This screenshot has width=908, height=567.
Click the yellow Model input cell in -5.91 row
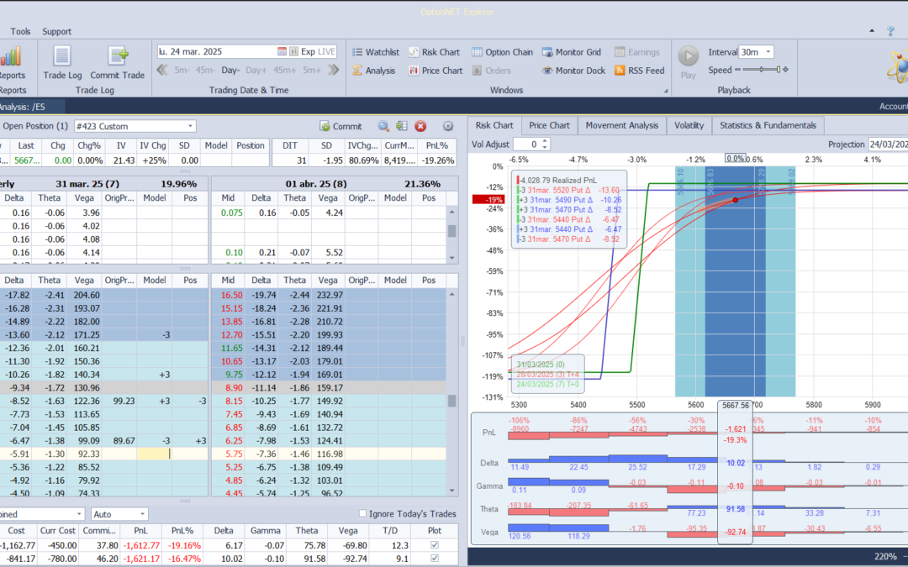click(154, 454)
